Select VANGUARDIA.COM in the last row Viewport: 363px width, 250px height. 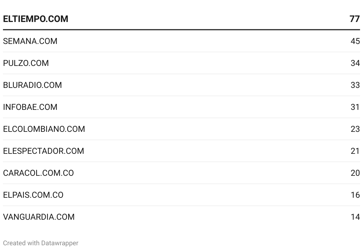(x=39, y=217)
